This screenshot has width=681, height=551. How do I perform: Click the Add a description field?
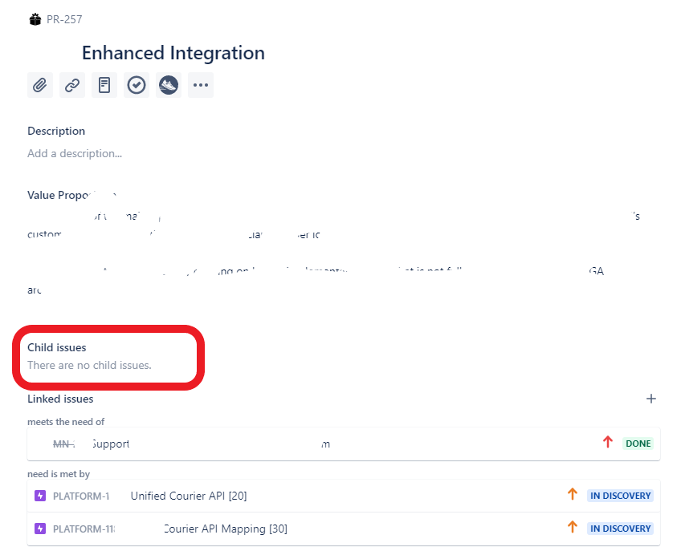[75, 153]
